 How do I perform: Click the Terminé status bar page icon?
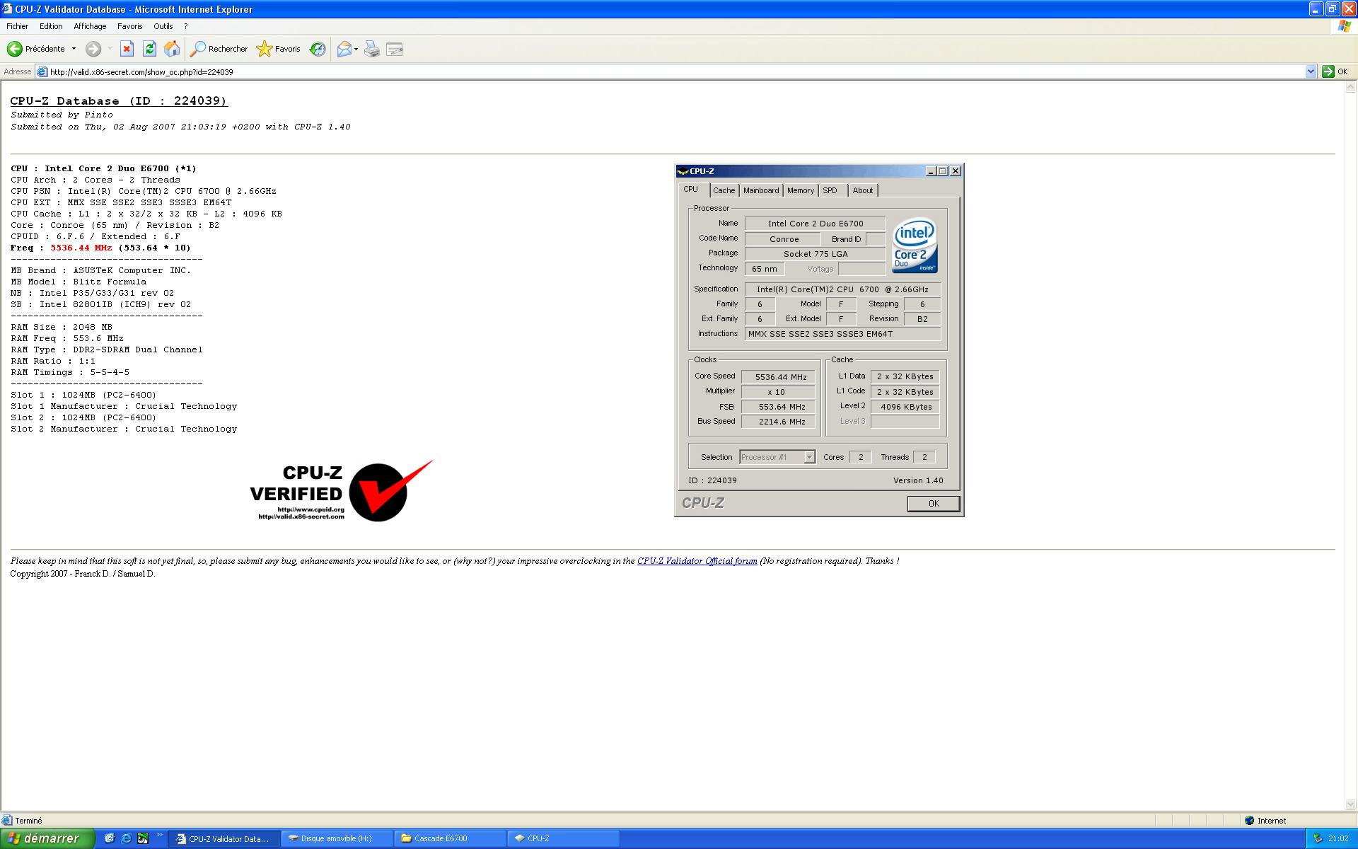pos(7,821)
